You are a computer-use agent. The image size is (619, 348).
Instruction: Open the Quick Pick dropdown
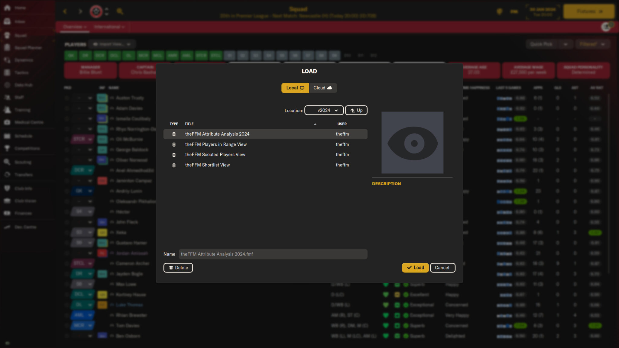click(549, 44)
